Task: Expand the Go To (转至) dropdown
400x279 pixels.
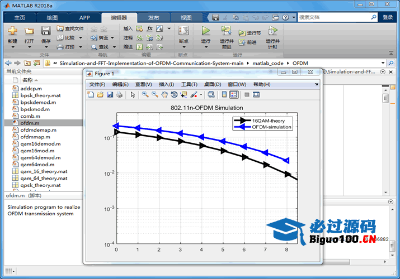Action: pos(112,37)
